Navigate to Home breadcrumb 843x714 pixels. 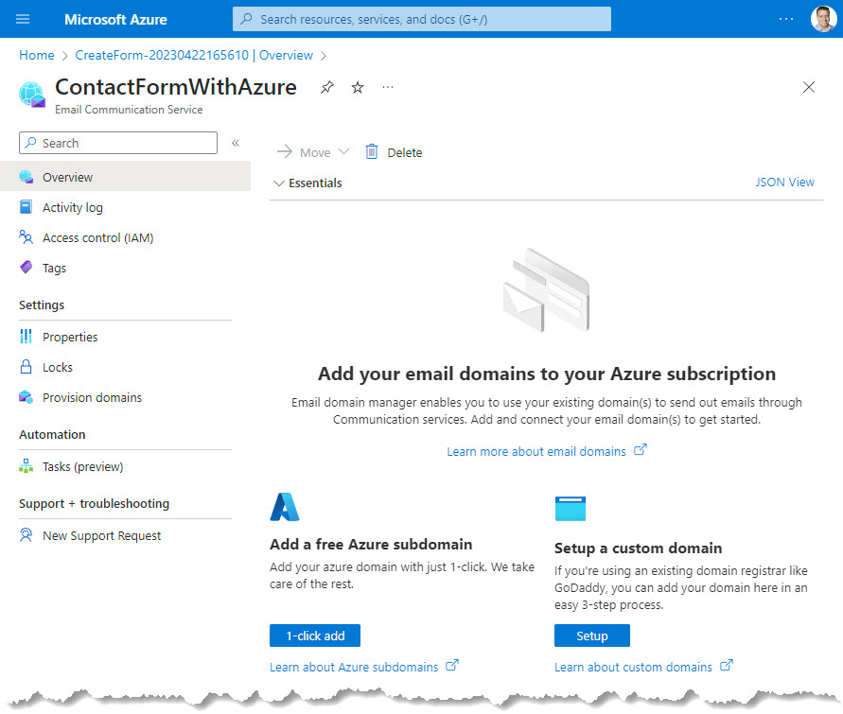[36, 55]
